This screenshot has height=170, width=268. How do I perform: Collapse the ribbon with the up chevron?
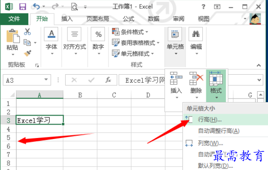259,65
